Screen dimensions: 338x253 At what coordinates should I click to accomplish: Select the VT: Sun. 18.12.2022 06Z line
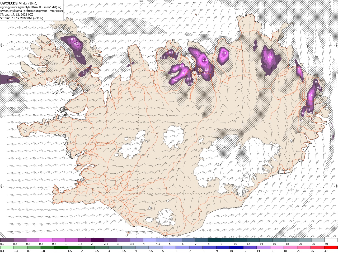point(22,18)
